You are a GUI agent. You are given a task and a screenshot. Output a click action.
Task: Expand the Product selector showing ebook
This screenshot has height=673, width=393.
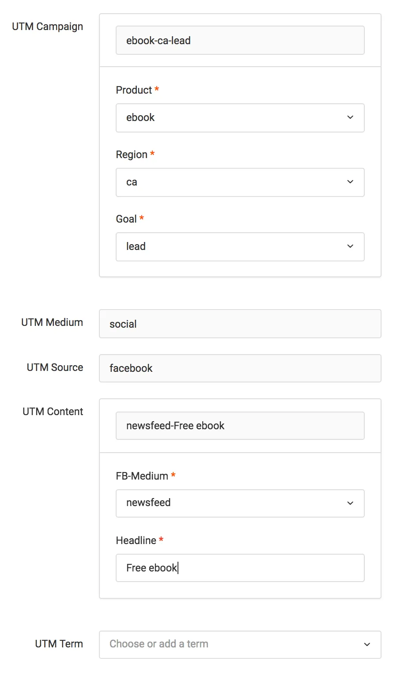[x=240, y=117]
